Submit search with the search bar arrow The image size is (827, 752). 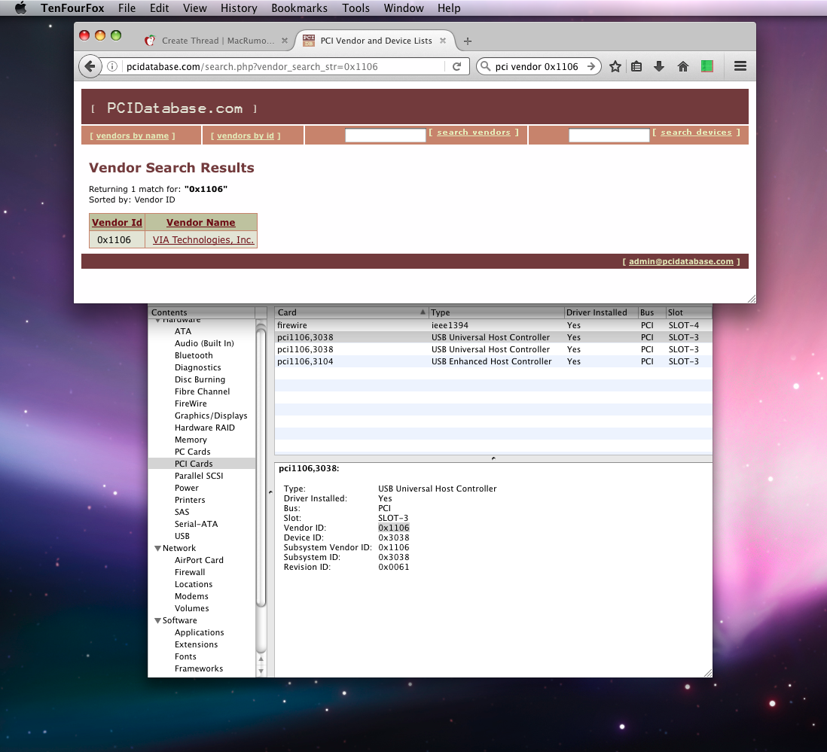click(590, 66)
